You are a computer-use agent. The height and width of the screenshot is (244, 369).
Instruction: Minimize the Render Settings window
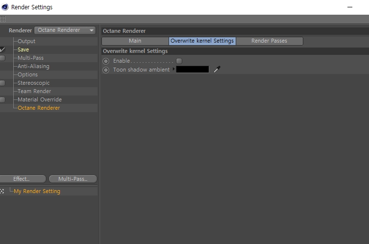click(350, 7)
